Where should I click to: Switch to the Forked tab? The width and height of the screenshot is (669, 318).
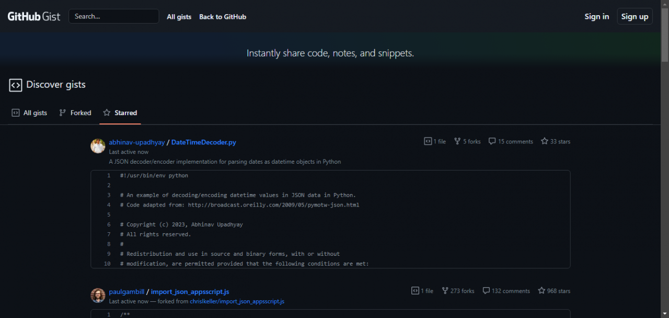tap(75, 113)
